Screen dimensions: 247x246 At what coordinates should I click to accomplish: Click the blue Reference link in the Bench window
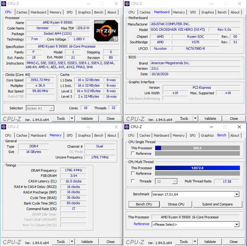click(x=141, y=224)
